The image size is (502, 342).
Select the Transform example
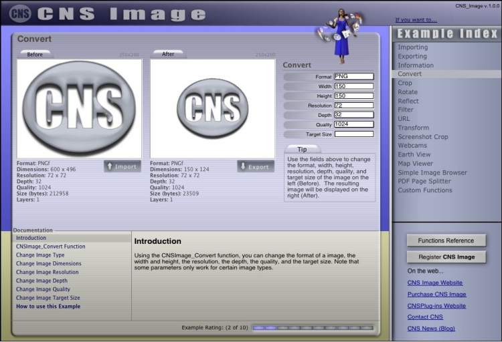point(414,128)
